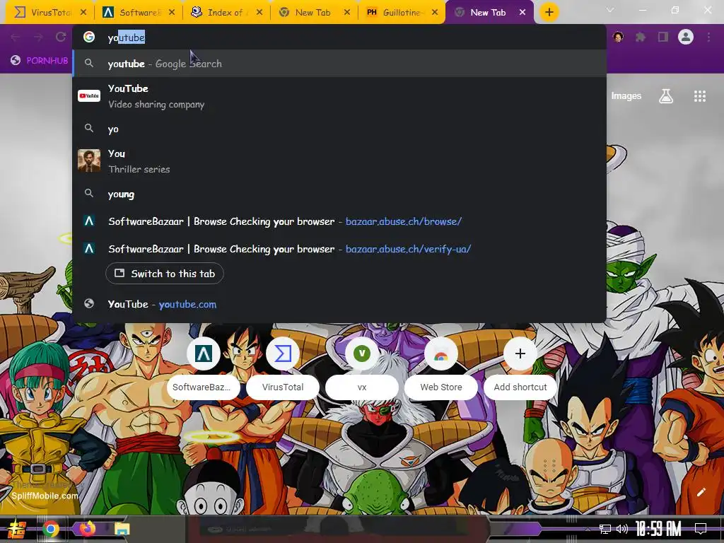This screenshot has height=543, width=724.
Task: Close the Guillotine tab
Action: pos(435,13)
